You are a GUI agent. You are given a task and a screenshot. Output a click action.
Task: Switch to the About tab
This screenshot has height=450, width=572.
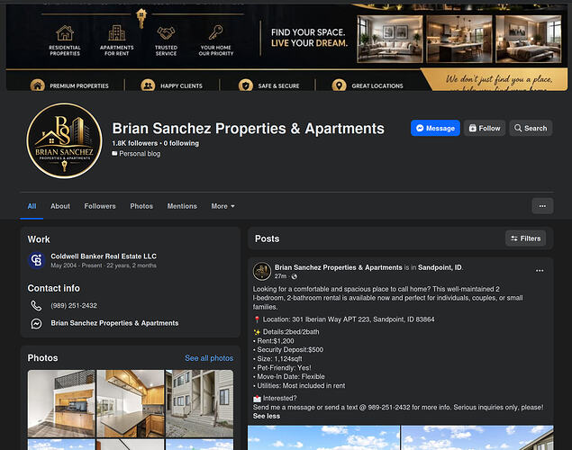point(60,206)
